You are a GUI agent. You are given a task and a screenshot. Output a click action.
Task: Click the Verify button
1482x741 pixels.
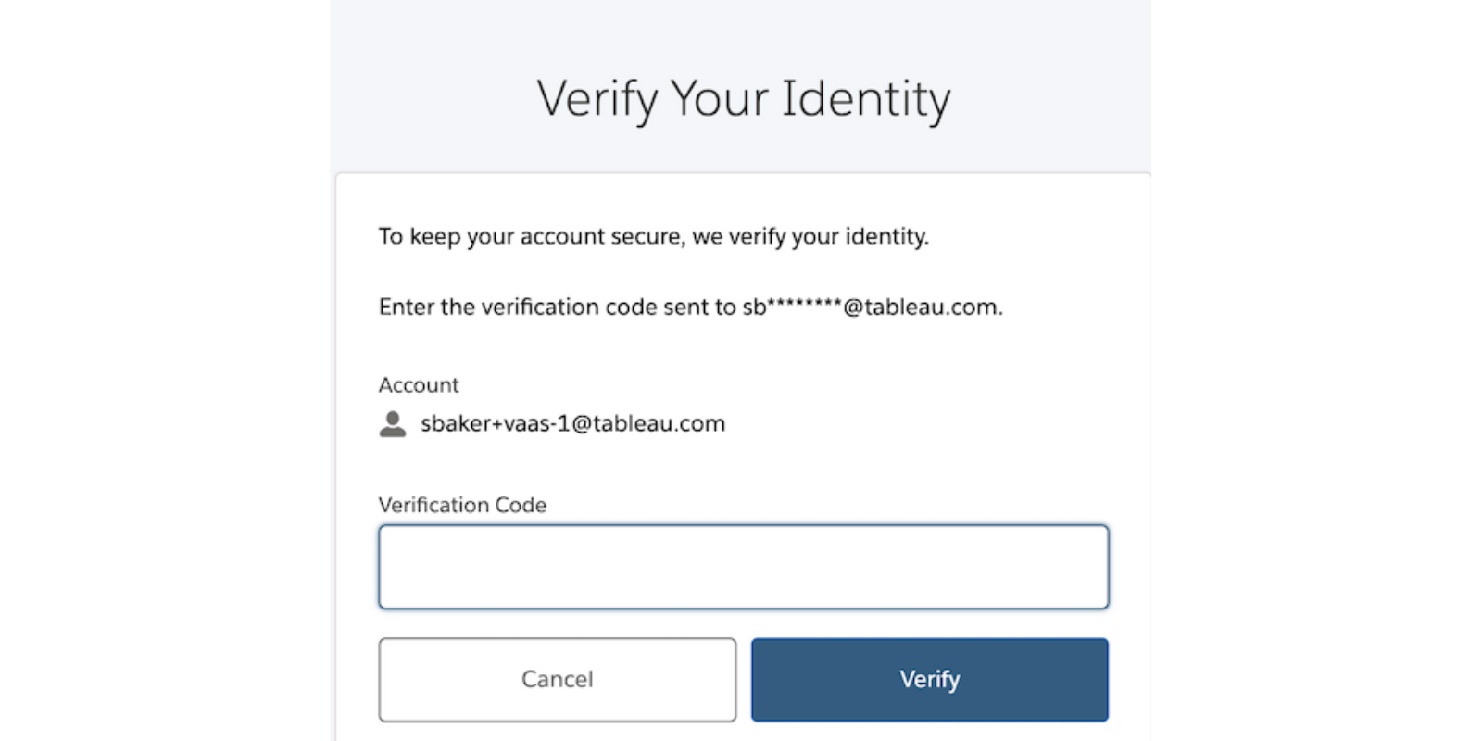point(929,679)
